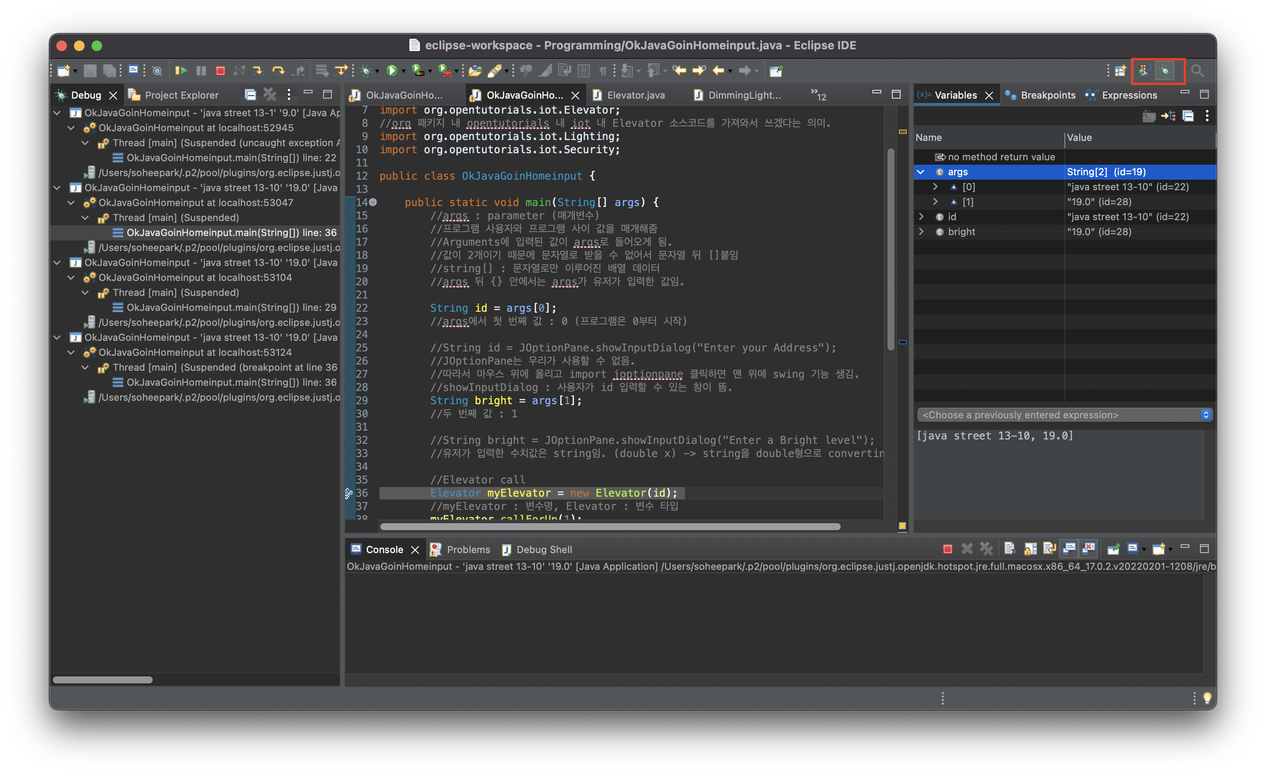Click the Step Over arrow icon
This screenshot has width=1266, height=775.
pos(278,71)
